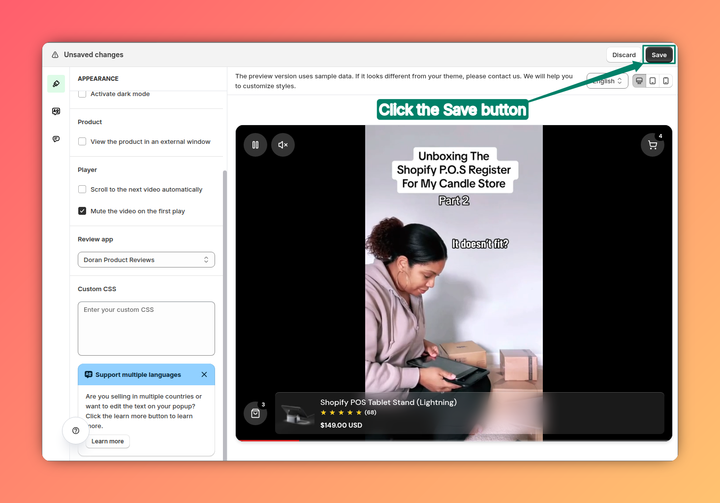Click the Support multiple languages banner title
The image size is (720, 503).
[138, 375]
